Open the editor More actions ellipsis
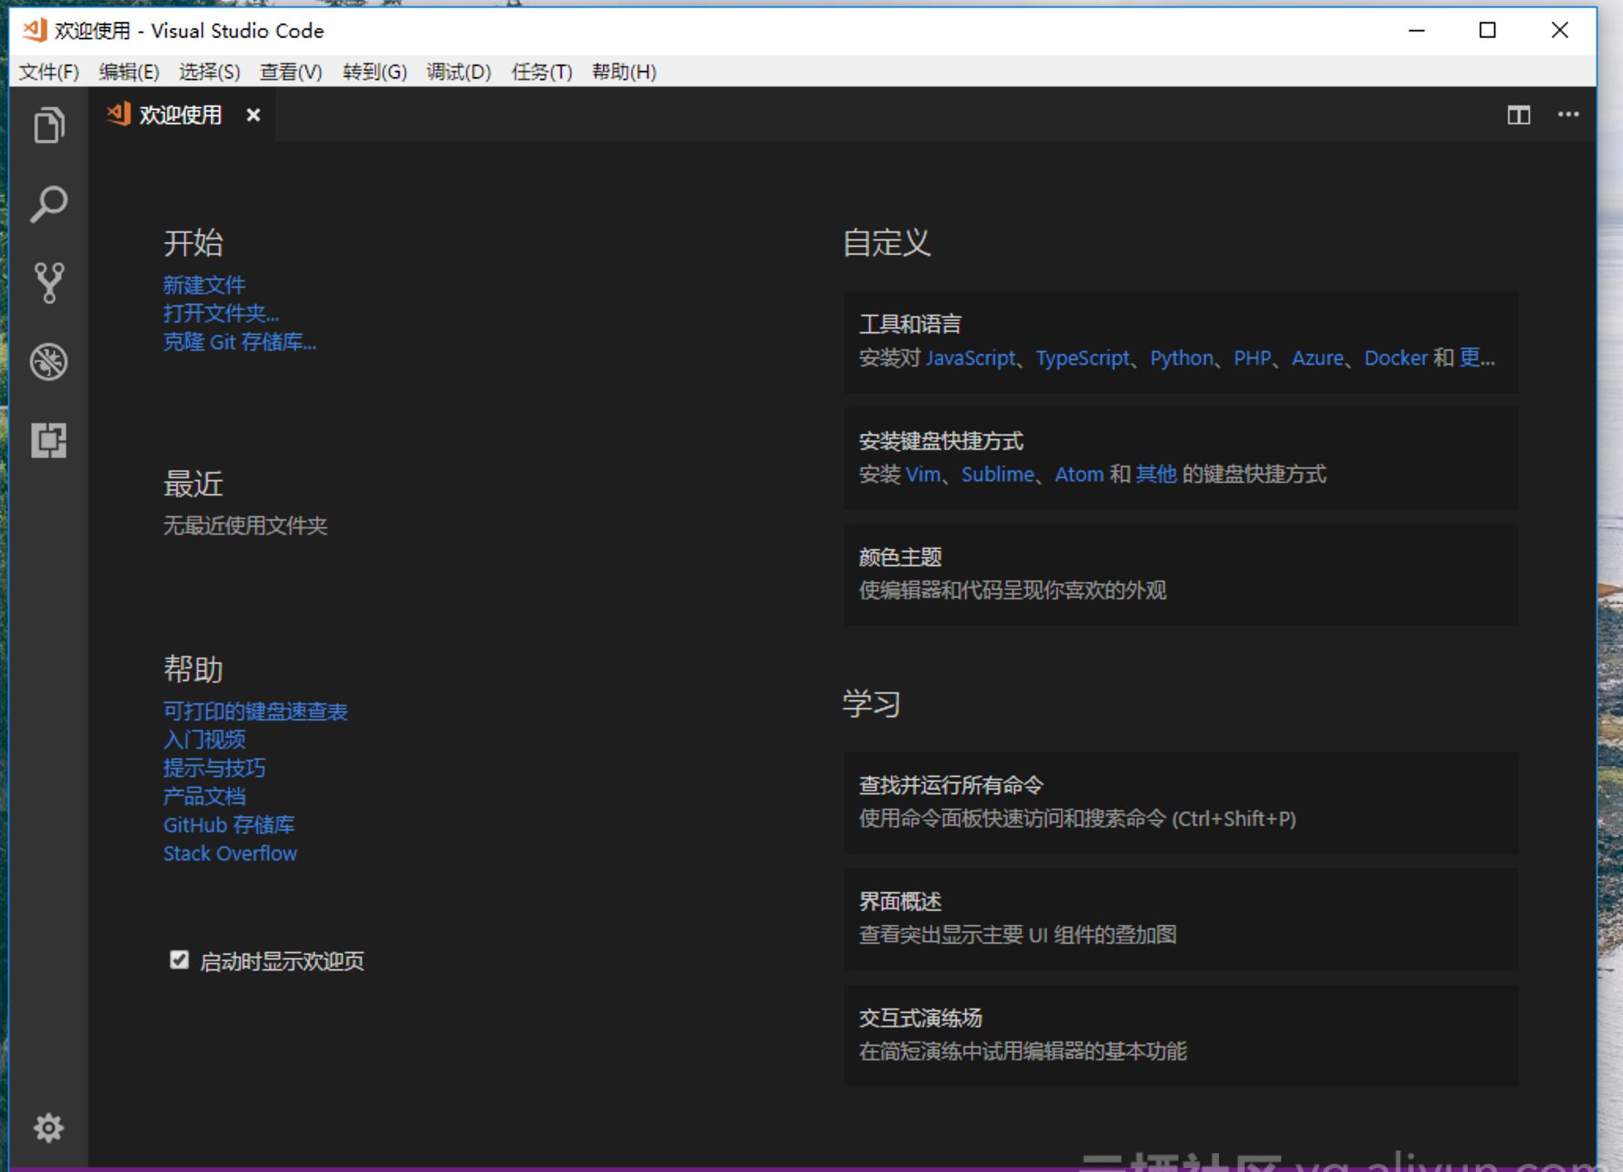Image resolution: width=1623 pixels, height=1172 pixels. 1568,115
